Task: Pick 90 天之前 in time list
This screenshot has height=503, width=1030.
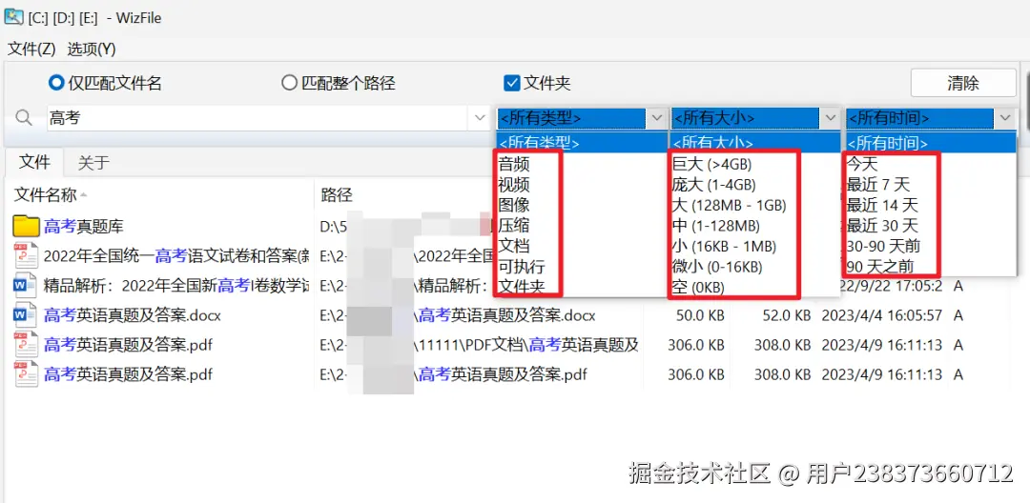Action: 880,266
